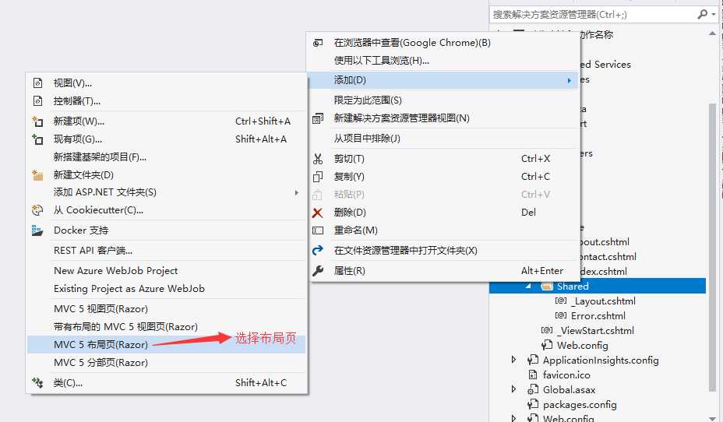Select ApplicationInsights.config item
723x422 pixels.
601,360
